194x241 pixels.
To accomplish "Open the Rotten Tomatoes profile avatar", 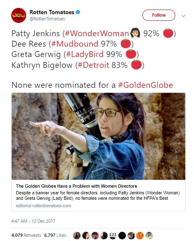I will (x=19, y=15).
